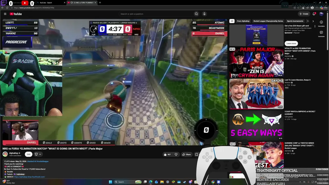Image resolution: width=329 pixels, height=185 pixels.
Task: Open browser settings and more ellipsis
Action: click(x=317, y=8)
